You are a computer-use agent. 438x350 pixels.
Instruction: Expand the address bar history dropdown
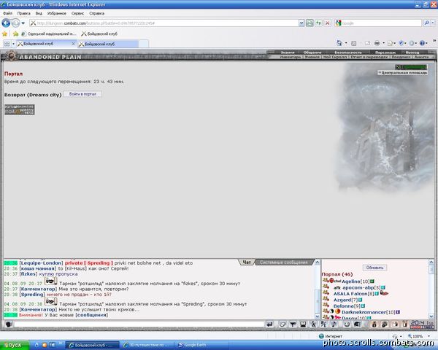pyautogui.click(x=301, y=23)
